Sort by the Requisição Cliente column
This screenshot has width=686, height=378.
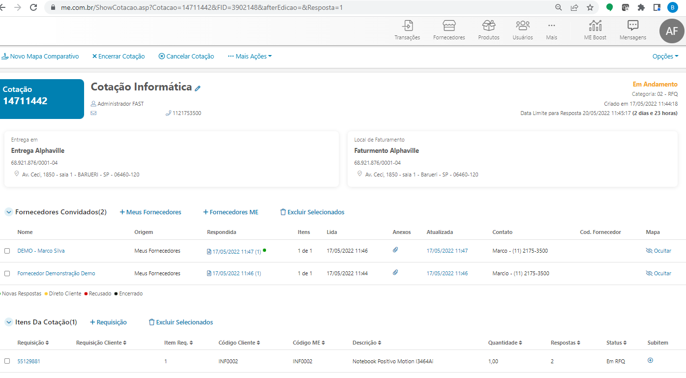pos(101,343)
